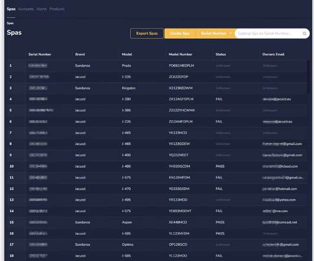This screenshot has height=261, width=314.
Task: Switch to the Alerts tab
Action: coord(41,9)
